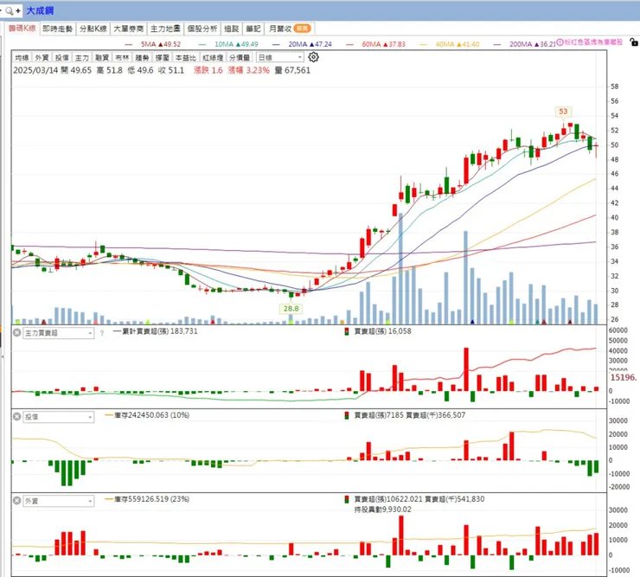Click the dropdown arrow left of search icon
The image size is (640, 577).
point(1,11)
